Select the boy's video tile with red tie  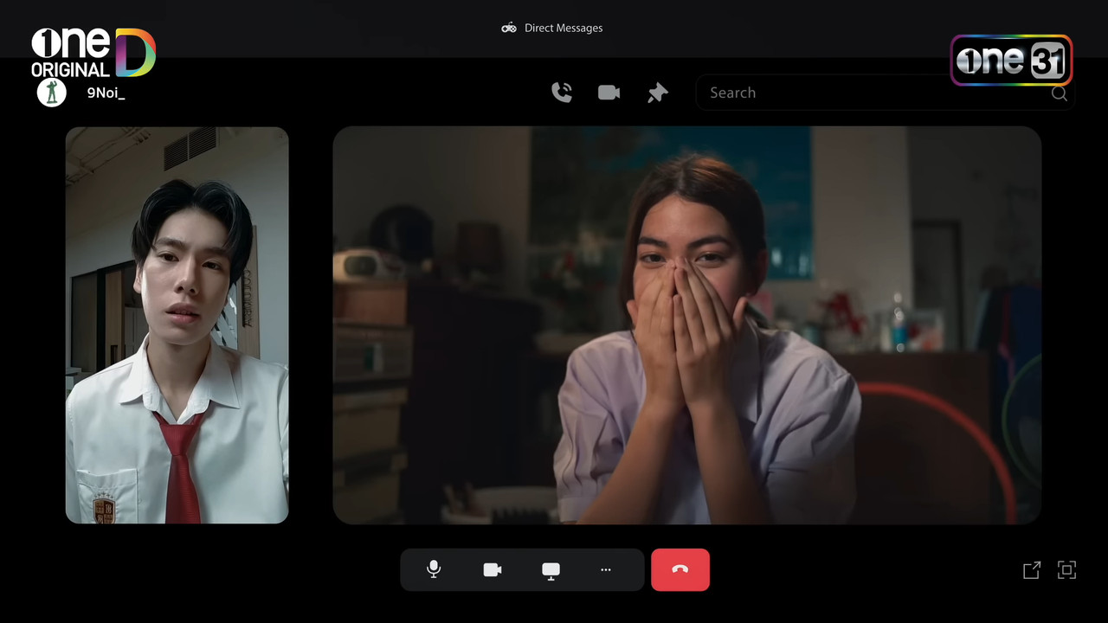pyautogui.click(x=177, y=325)
